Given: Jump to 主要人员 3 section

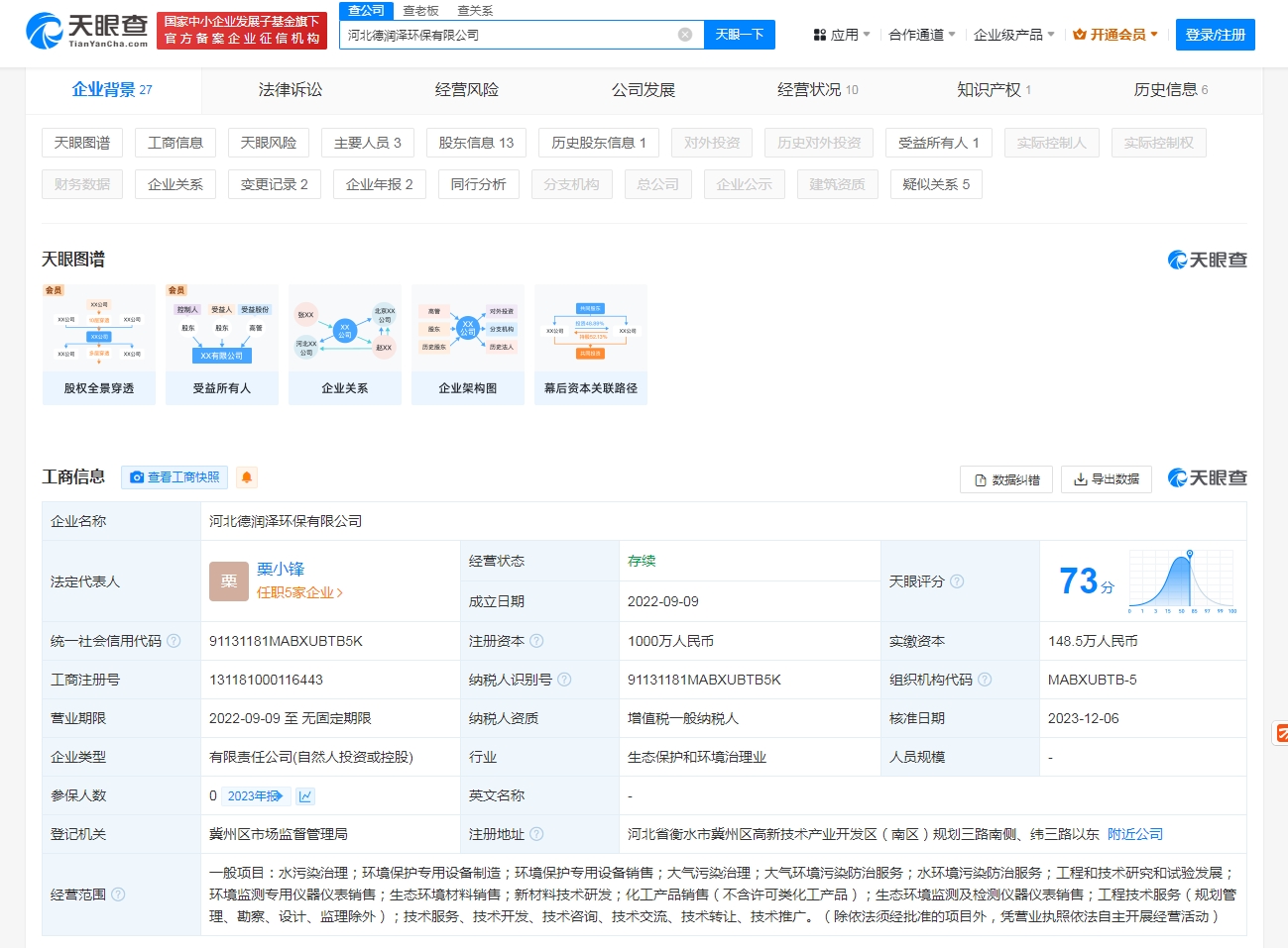Looking at the screenshot, I should coord(368,143).
